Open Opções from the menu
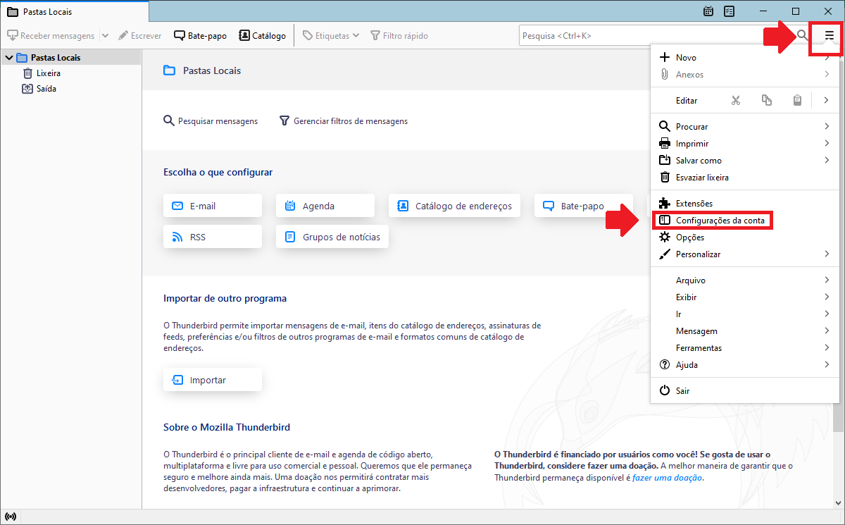This screenshot has width=845, height=525. (x=746, y=237)
